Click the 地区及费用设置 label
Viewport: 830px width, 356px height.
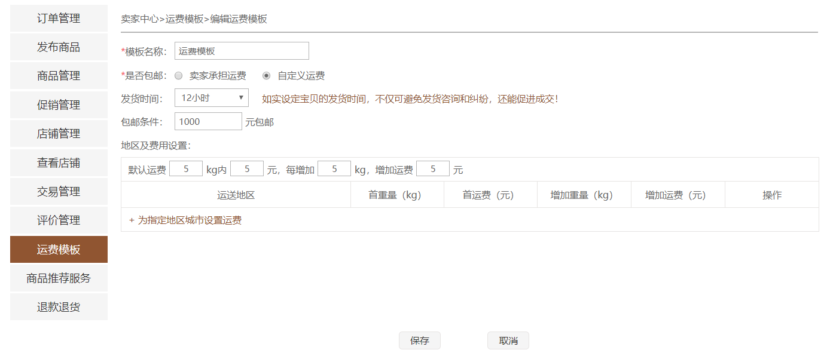point(155,145)
